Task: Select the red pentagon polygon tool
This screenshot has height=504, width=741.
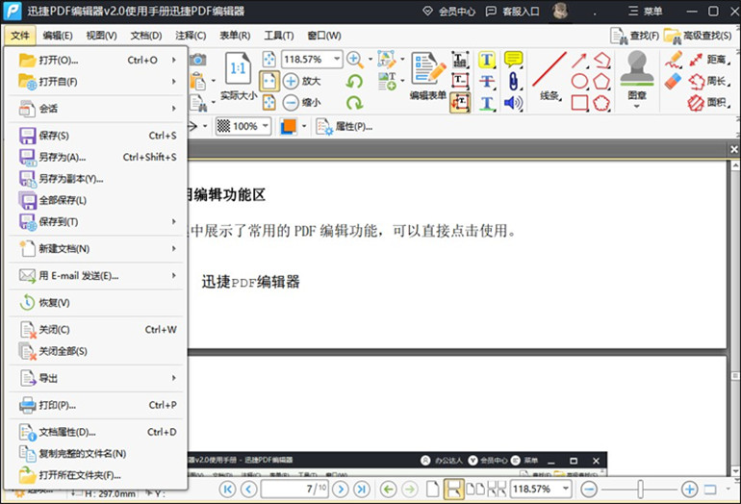Action: 601,81
